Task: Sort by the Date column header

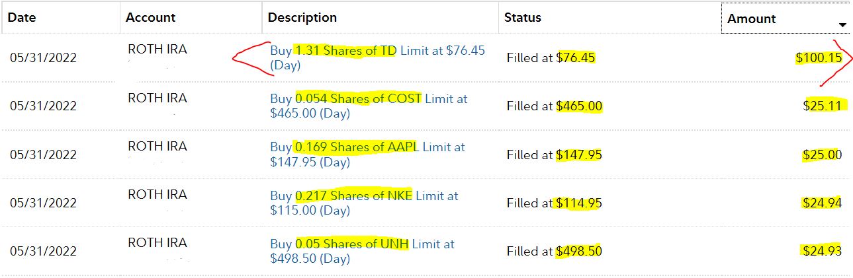Action: coord(21,18)
